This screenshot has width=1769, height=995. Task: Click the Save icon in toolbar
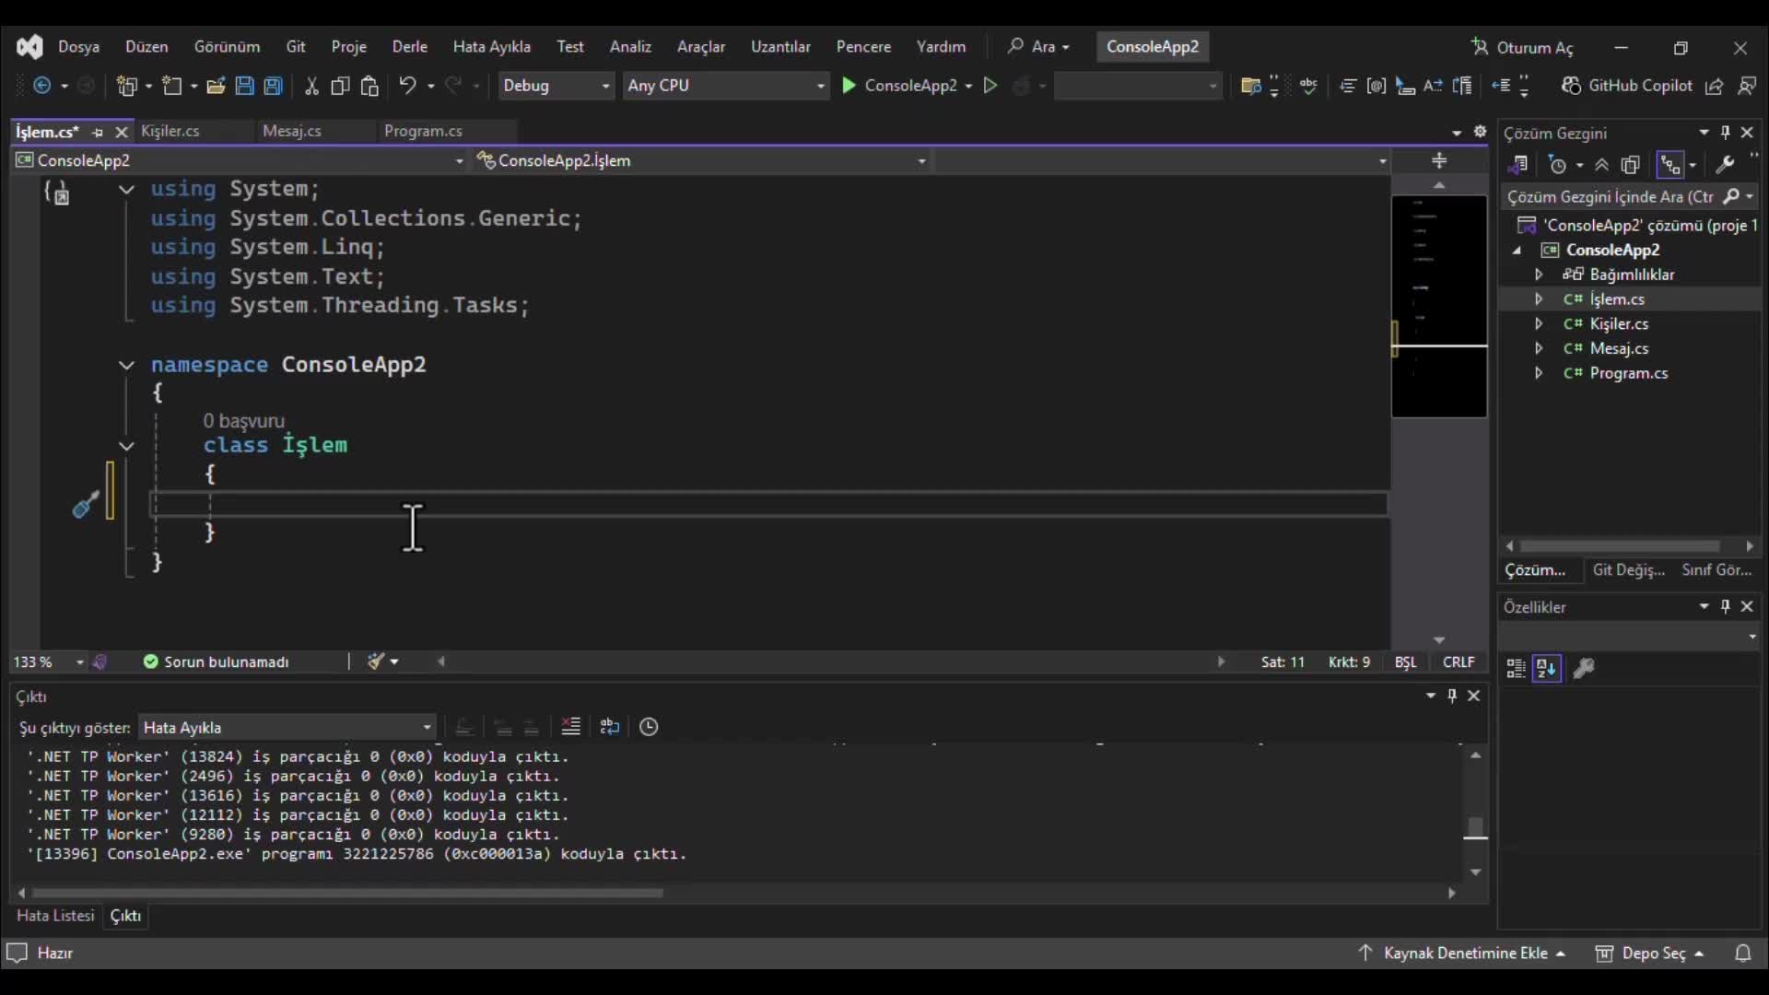[244, 86]
